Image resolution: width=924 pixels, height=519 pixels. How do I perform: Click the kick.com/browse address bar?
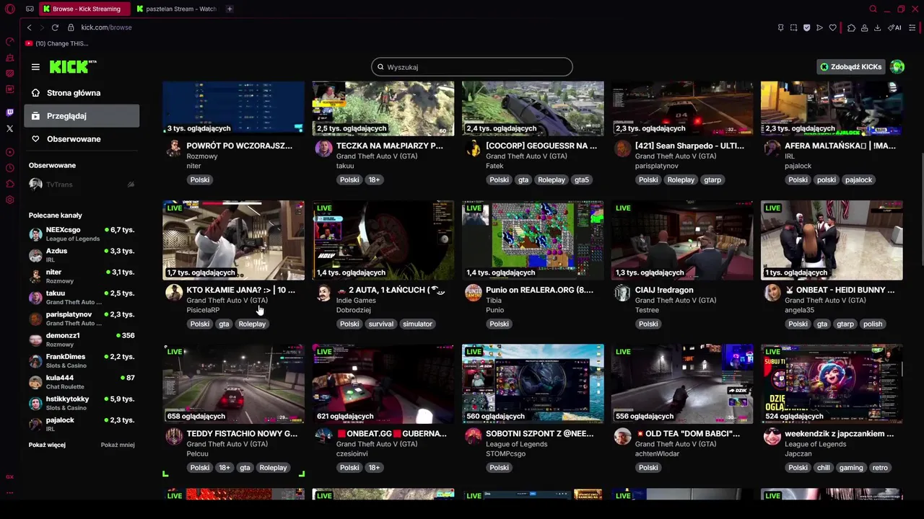(106, 27)
